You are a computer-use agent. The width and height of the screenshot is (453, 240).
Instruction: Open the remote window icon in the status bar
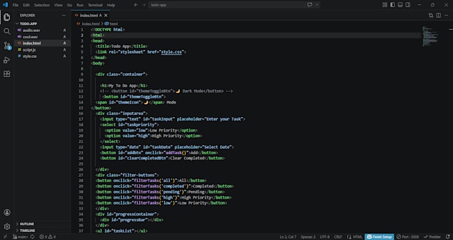tap(5, 237)
